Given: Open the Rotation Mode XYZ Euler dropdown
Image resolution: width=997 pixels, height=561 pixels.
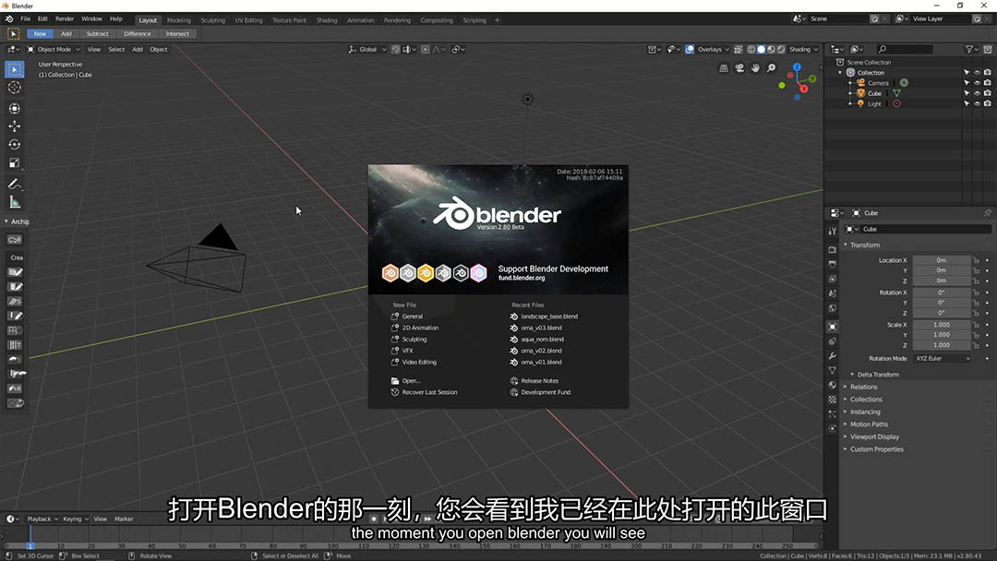Looking at the screenshot, I should click(943, 358).
